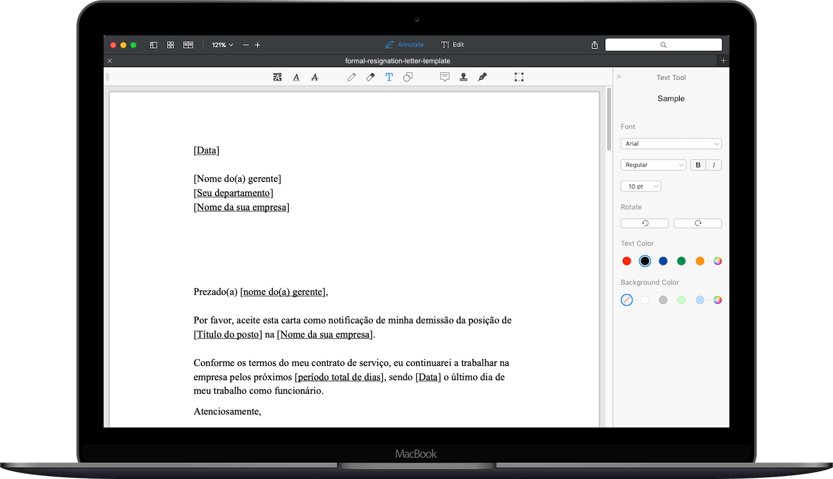Choose orange text color

point(700,261)
